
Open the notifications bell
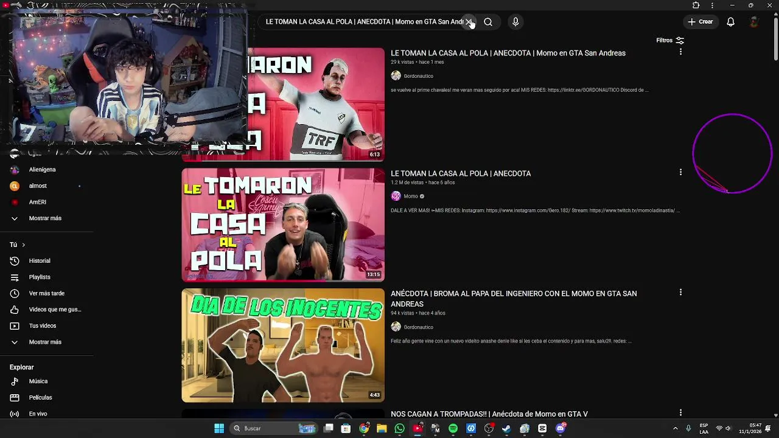click(x=730, y=22)
